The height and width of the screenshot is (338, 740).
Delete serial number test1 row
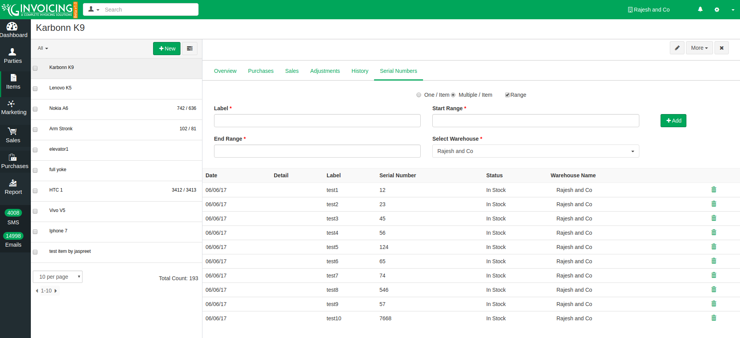click(714, 190)
